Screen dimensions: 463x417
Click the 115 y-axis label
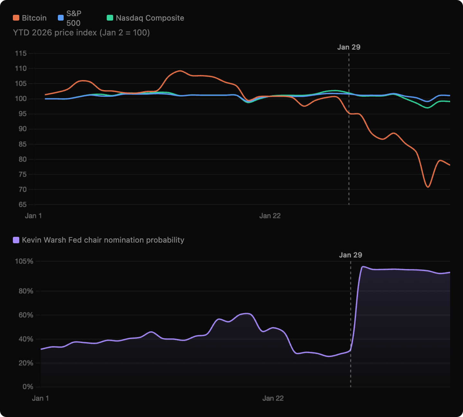[21, 53]
